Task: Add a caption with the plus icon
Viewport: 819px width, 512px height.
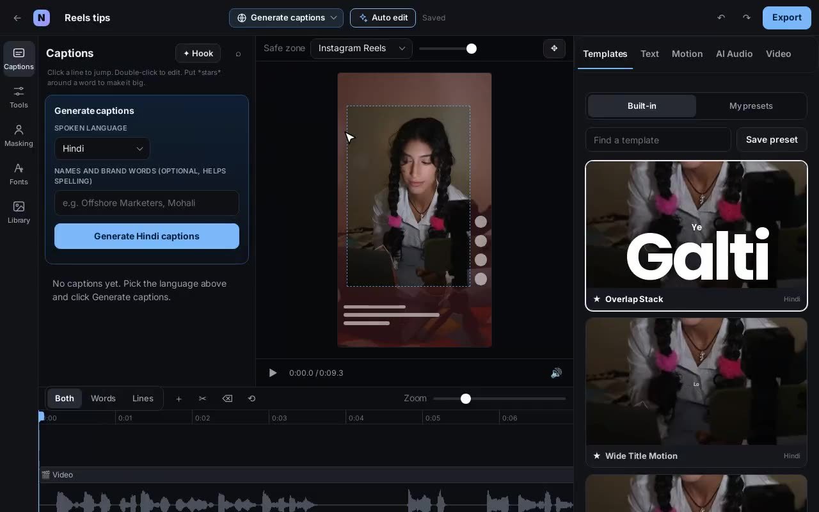Action: [x=179, y=399]
